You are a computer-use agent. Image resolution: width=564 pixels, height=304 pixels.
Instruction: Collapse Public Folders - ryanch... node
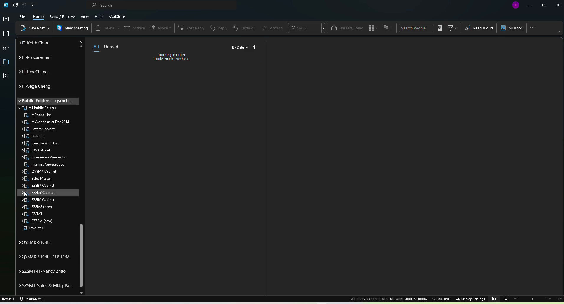tap(20, 101)
